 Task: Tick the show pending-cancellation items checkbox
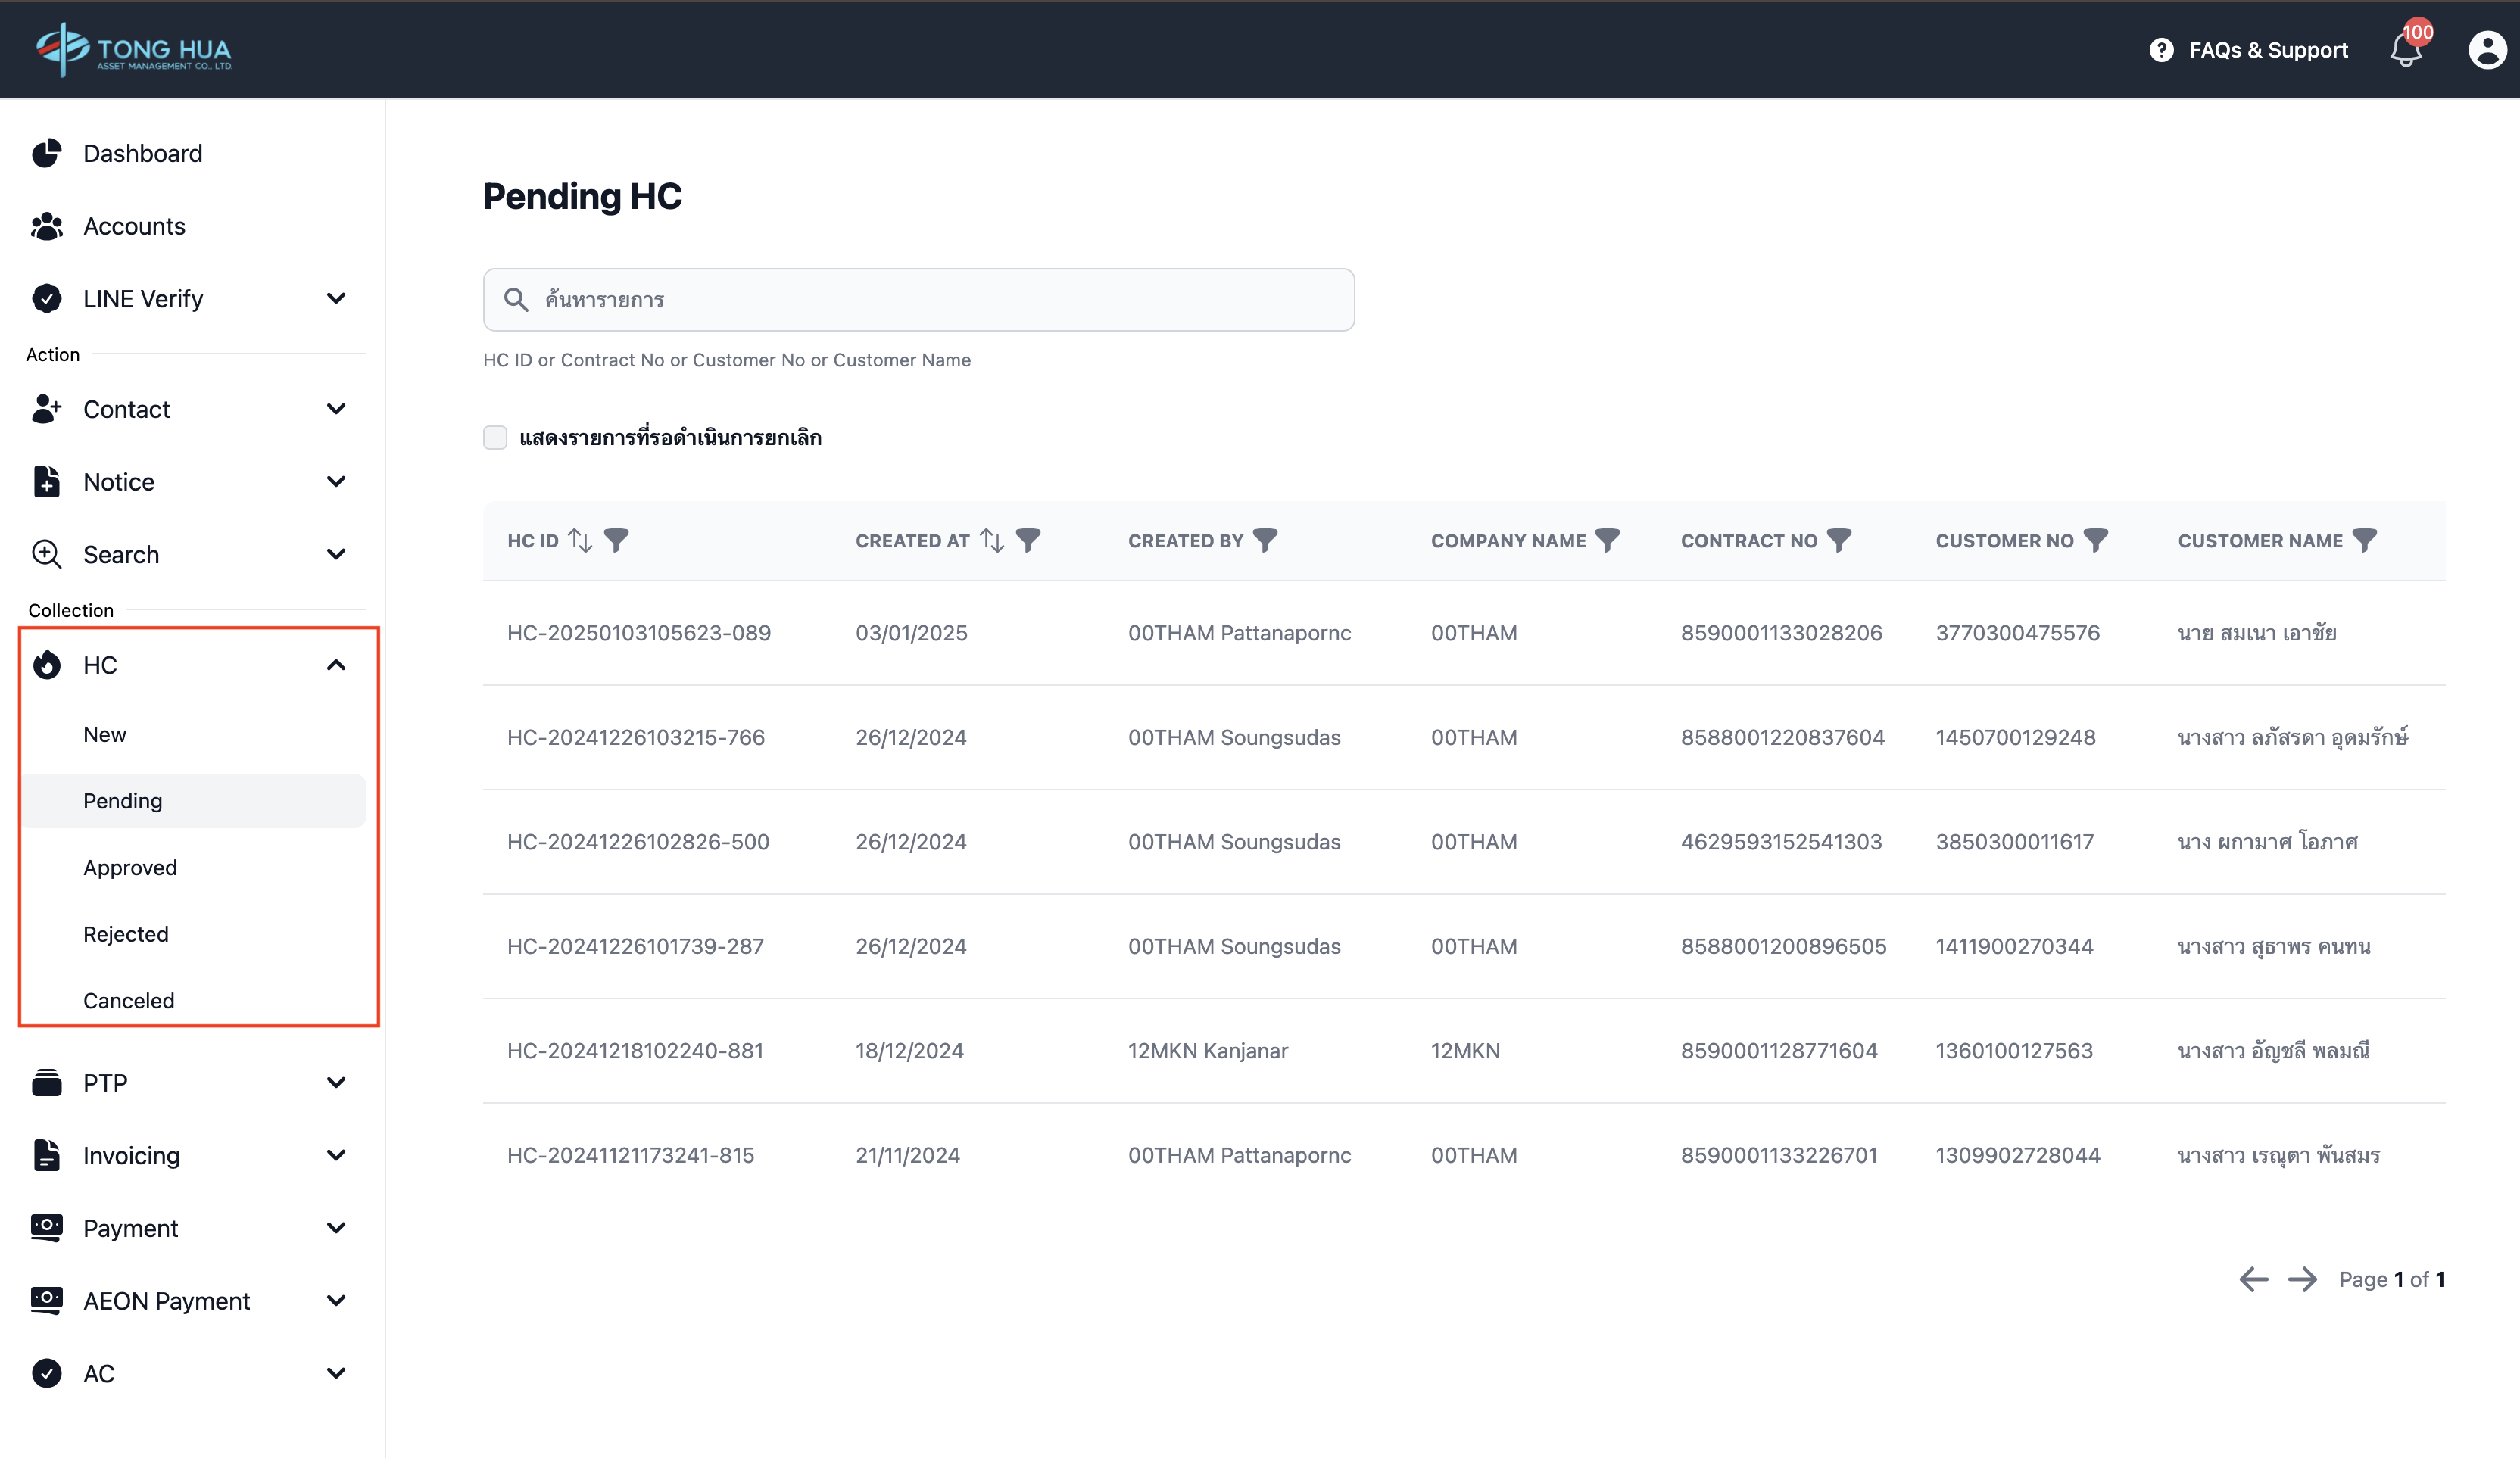click(495, 437)
